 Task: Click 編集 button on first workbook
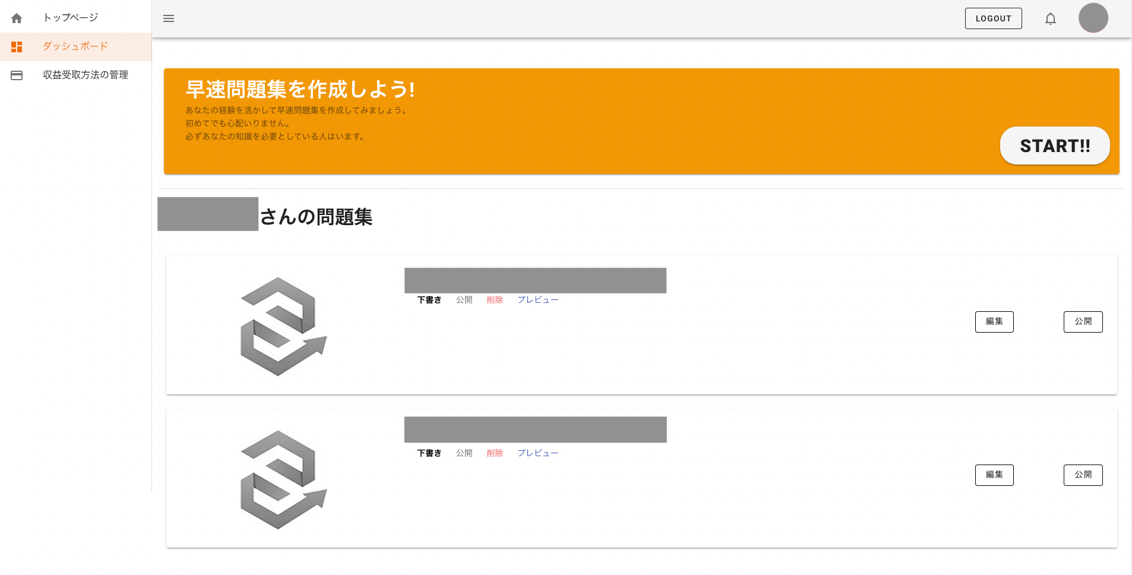point(994,321)
